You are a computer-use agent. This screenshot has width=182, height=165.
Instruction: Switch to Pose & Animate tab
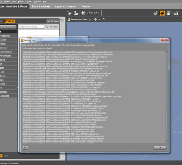41,7
